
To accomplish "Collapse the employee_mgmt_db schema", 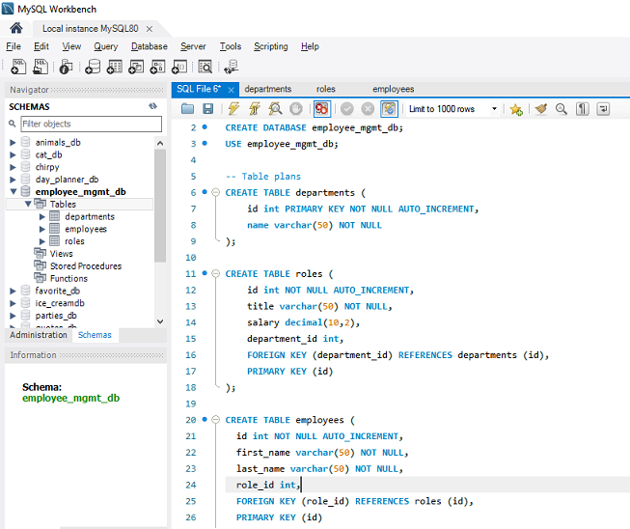I will click(14, 192).
